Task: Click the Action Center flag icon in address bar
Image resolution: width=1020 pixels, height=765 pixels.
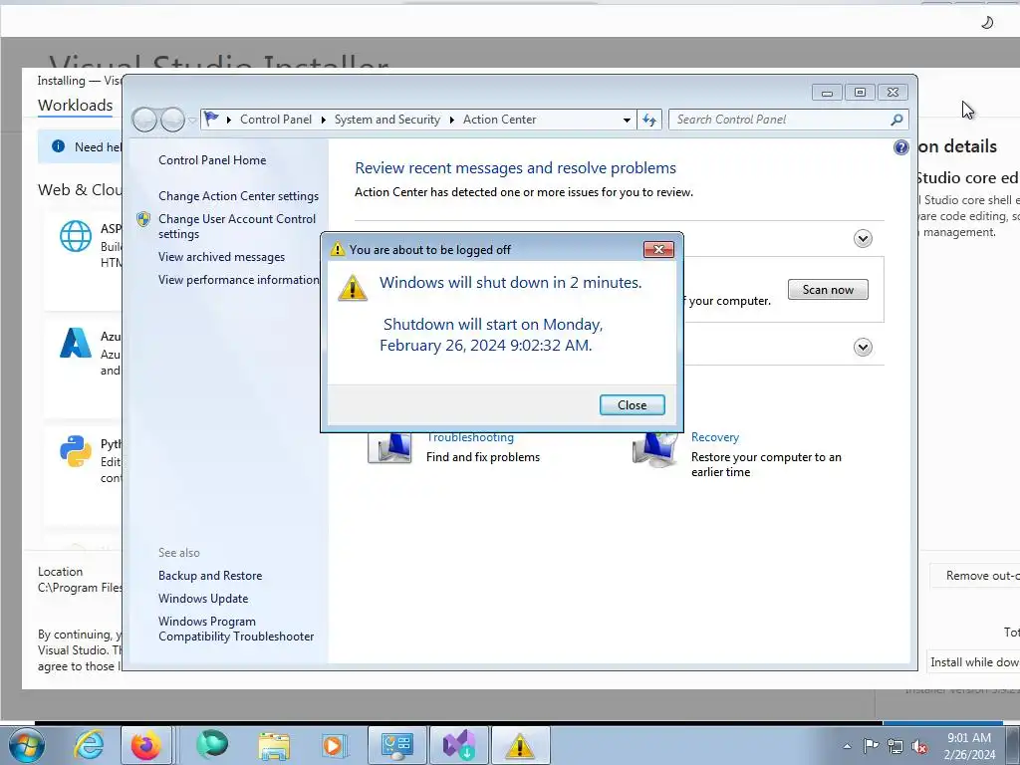Action: [x=211, y=120]
